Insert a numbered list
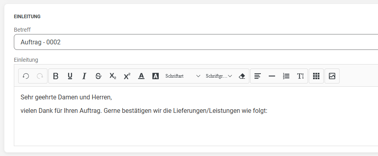 coord(286,76)
